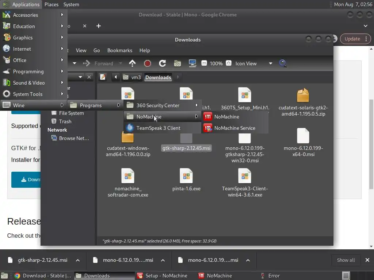
Task: Zoom in with the plus icon
Action: [x=229, y=63]
